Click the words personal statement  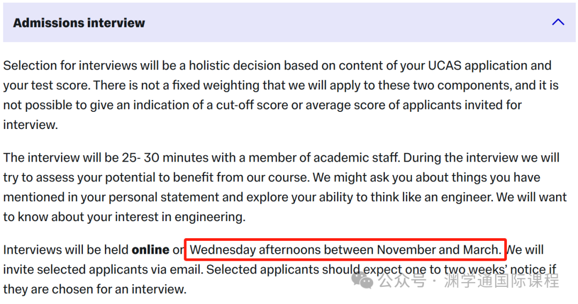[x=176, y=197]
